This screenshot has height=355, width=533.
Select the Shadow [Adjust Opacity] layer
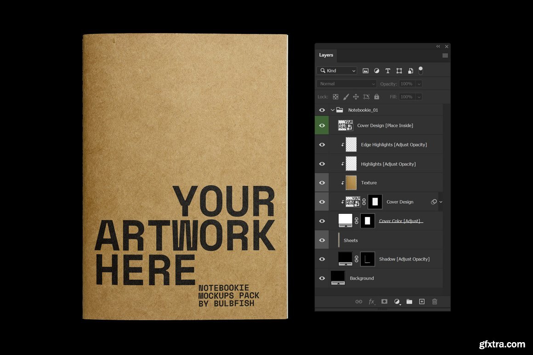[x=404, y=259]
